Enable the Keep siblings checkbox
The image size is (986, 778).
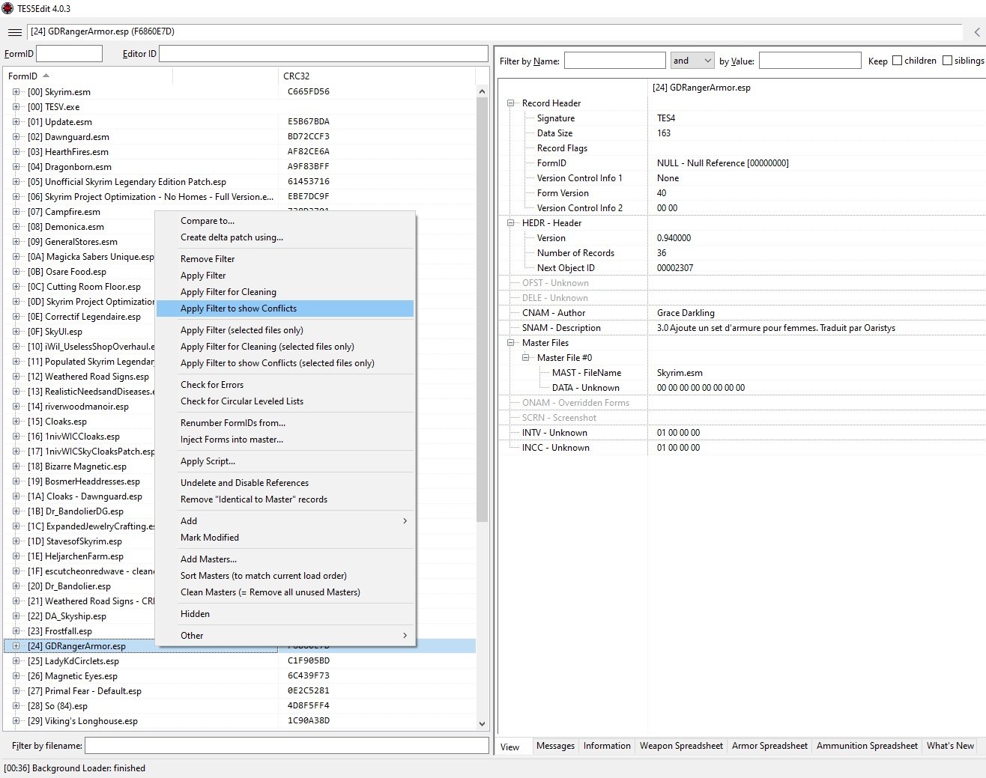click(947, 61)
